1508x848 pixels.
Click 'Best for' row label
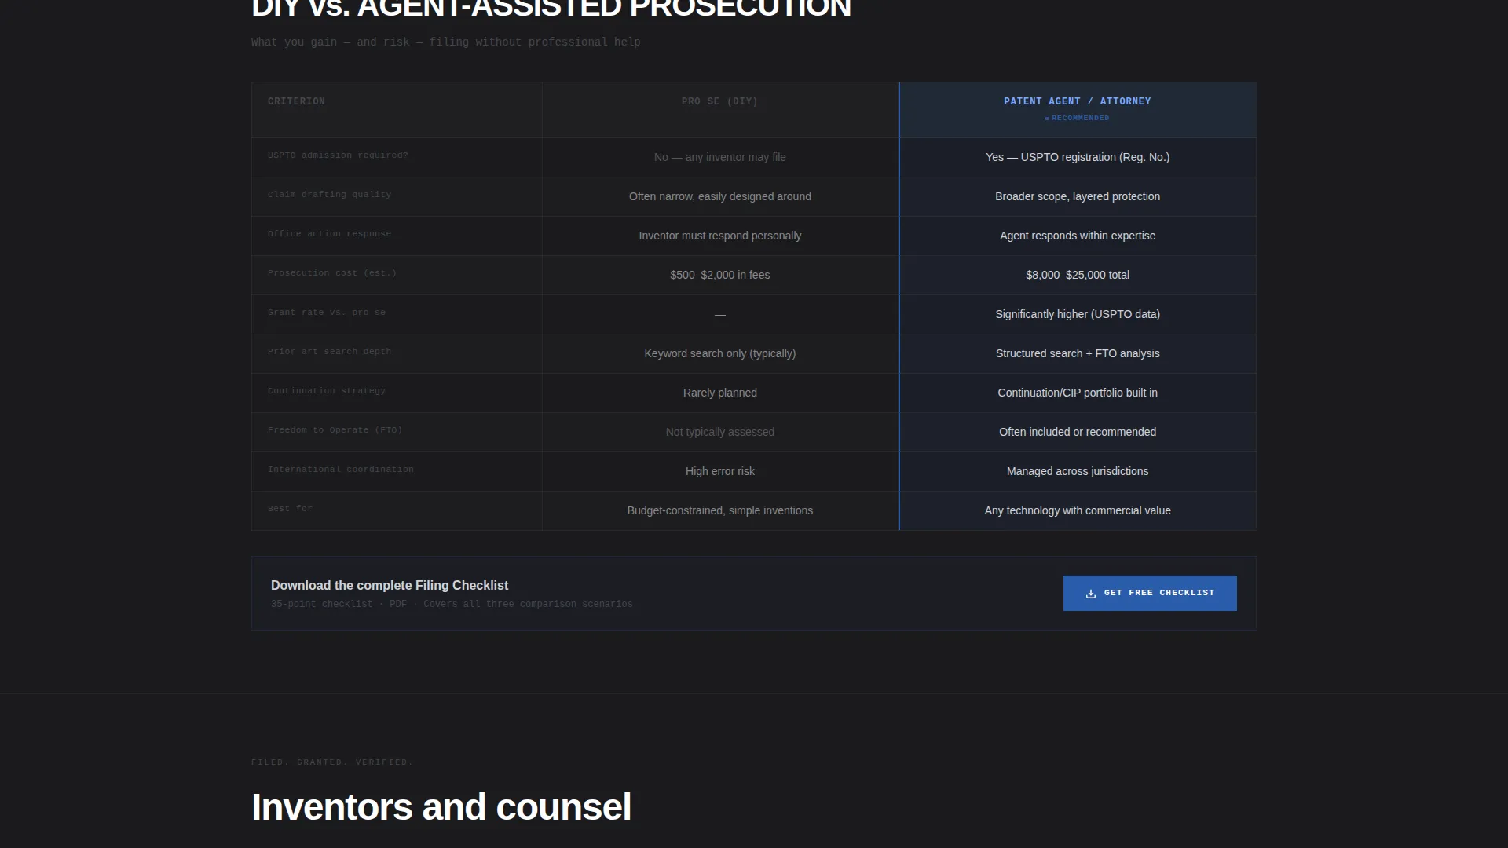pyautogui.click(x=290, y=509)
